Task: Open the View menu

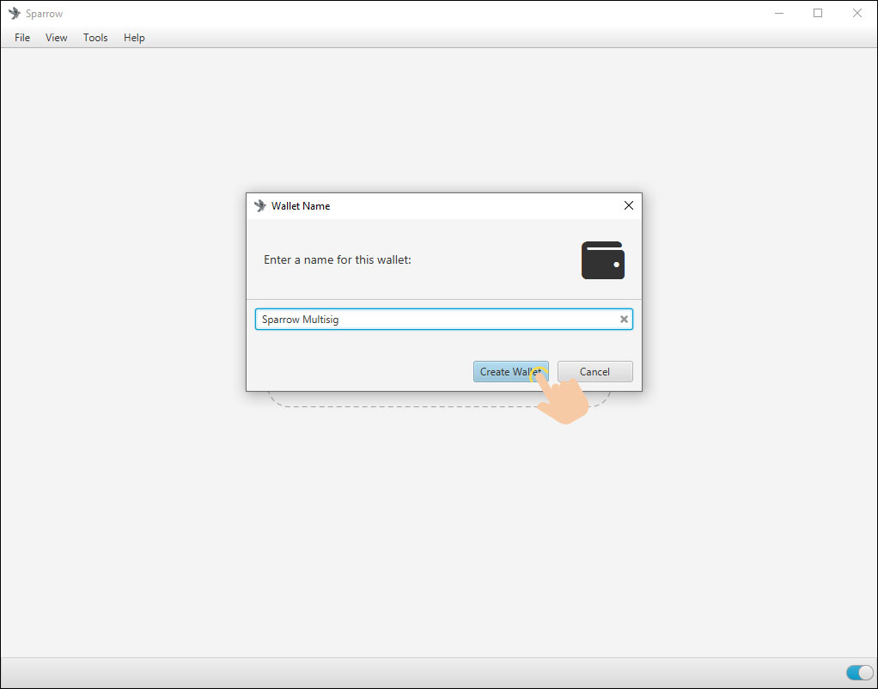Action: click(x=57, y=38)
